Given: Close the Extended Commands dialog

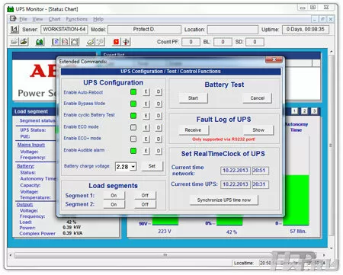Looking at the screenshot, I should [x=274, y=59].
